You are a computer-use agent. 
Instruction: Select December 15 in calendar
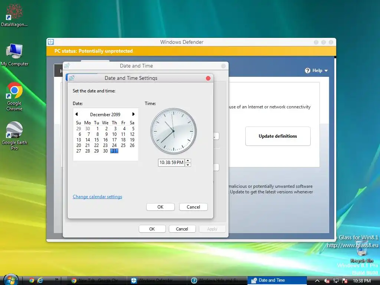[96, 140]
